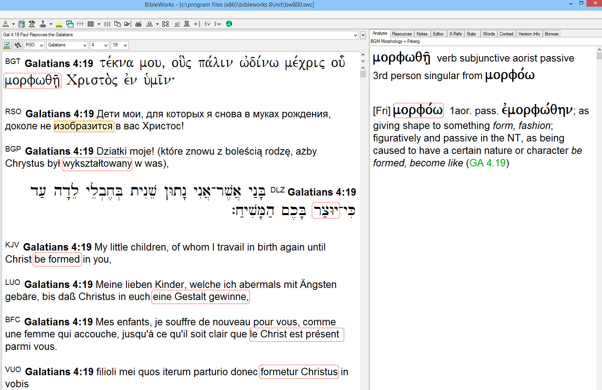
Task: Click the BGT version label
Action: click(13, 62)
